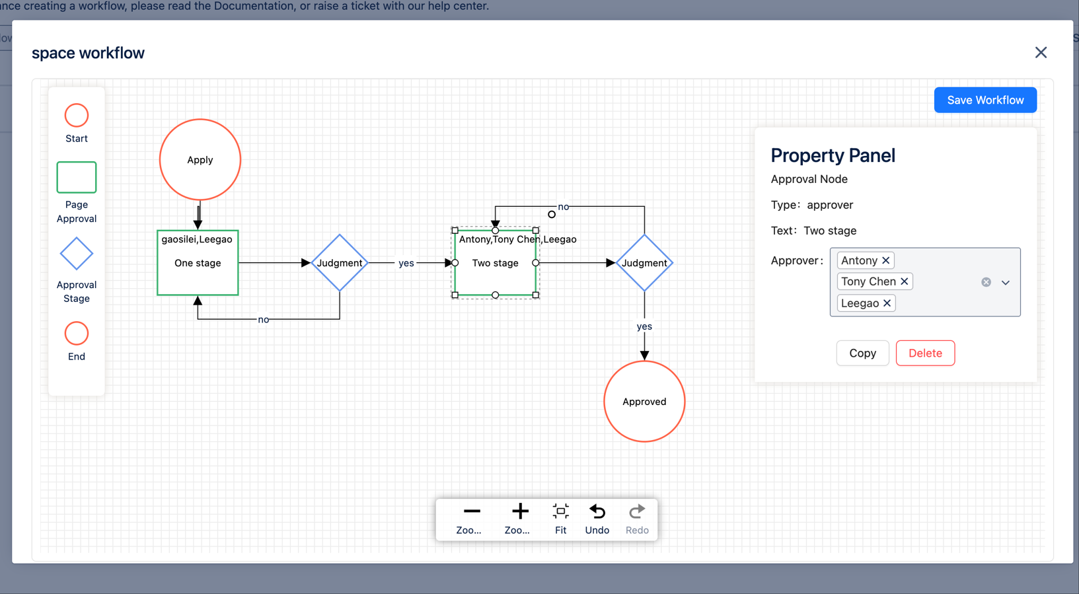The image size is (1079, 594).
Task: Select the Page Approval rectangle icon
Action: 77,177
